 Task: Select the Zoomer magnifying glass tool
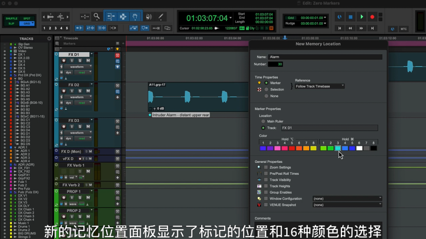click(97, 17)
